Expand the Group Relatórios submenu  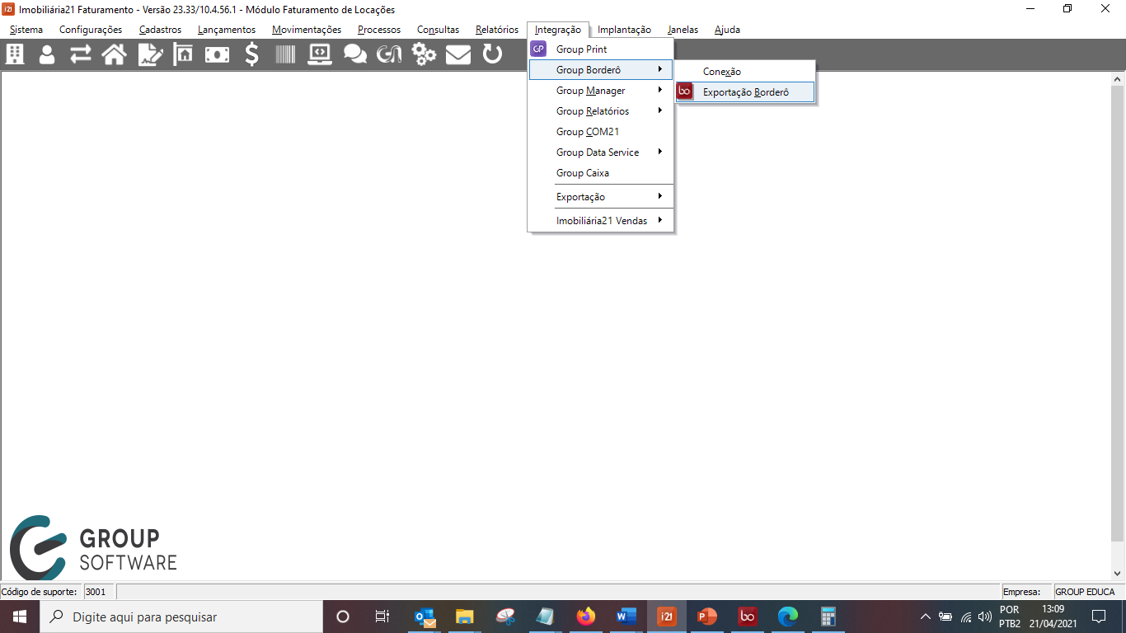[601, 111]
